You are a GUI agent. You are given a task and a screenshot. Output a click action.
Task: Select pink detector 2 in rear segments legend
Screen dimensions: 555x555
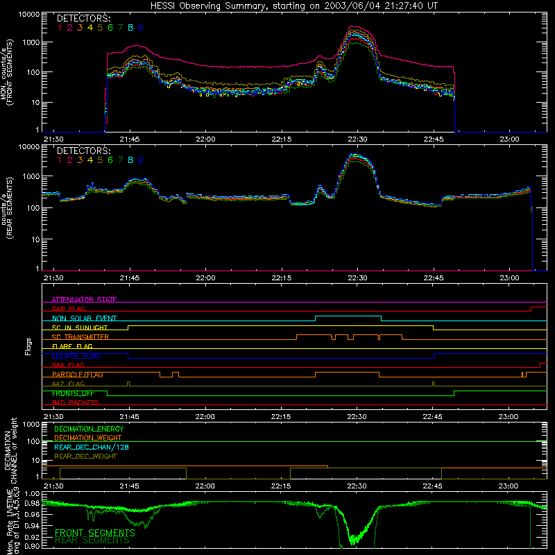click(x=70, y=160)
